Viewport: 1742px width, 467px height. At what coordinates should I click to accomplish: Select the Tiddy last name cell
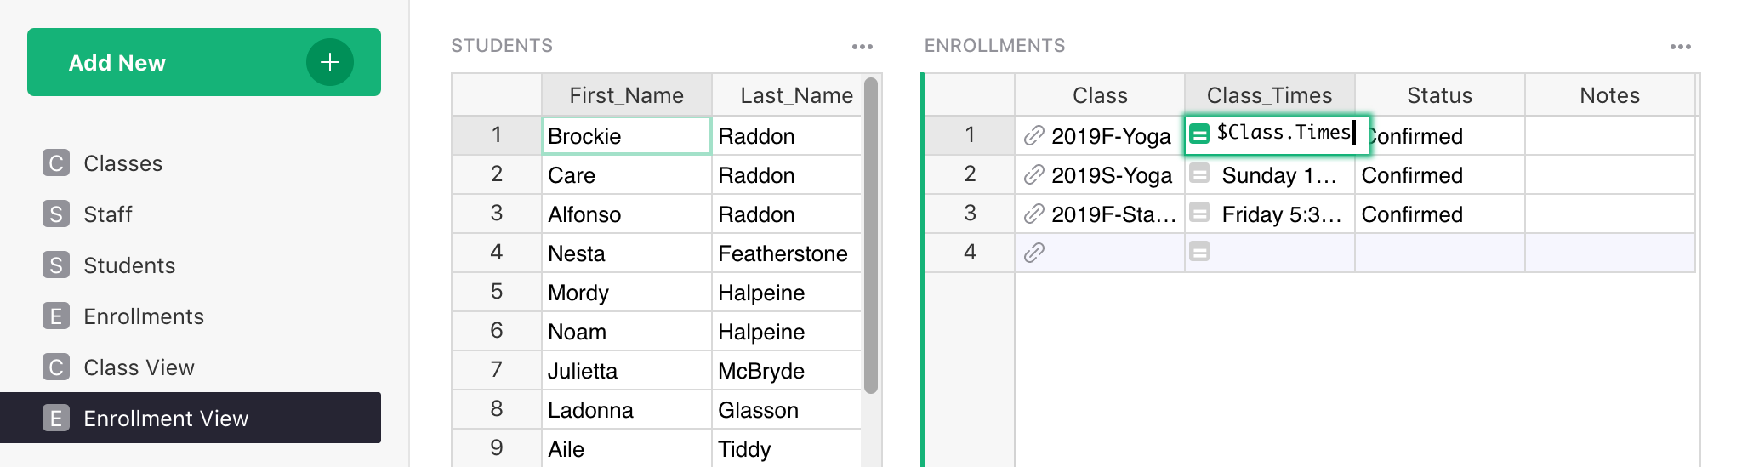(787, 448)
